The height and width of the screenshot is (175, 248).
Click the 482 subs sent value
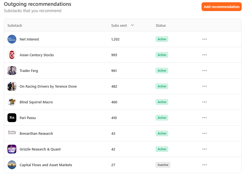pos(114,86)
